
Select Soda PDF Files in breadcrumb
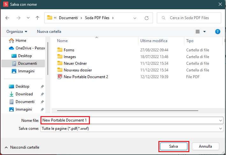pyautogui.click(x=97, y=18)
